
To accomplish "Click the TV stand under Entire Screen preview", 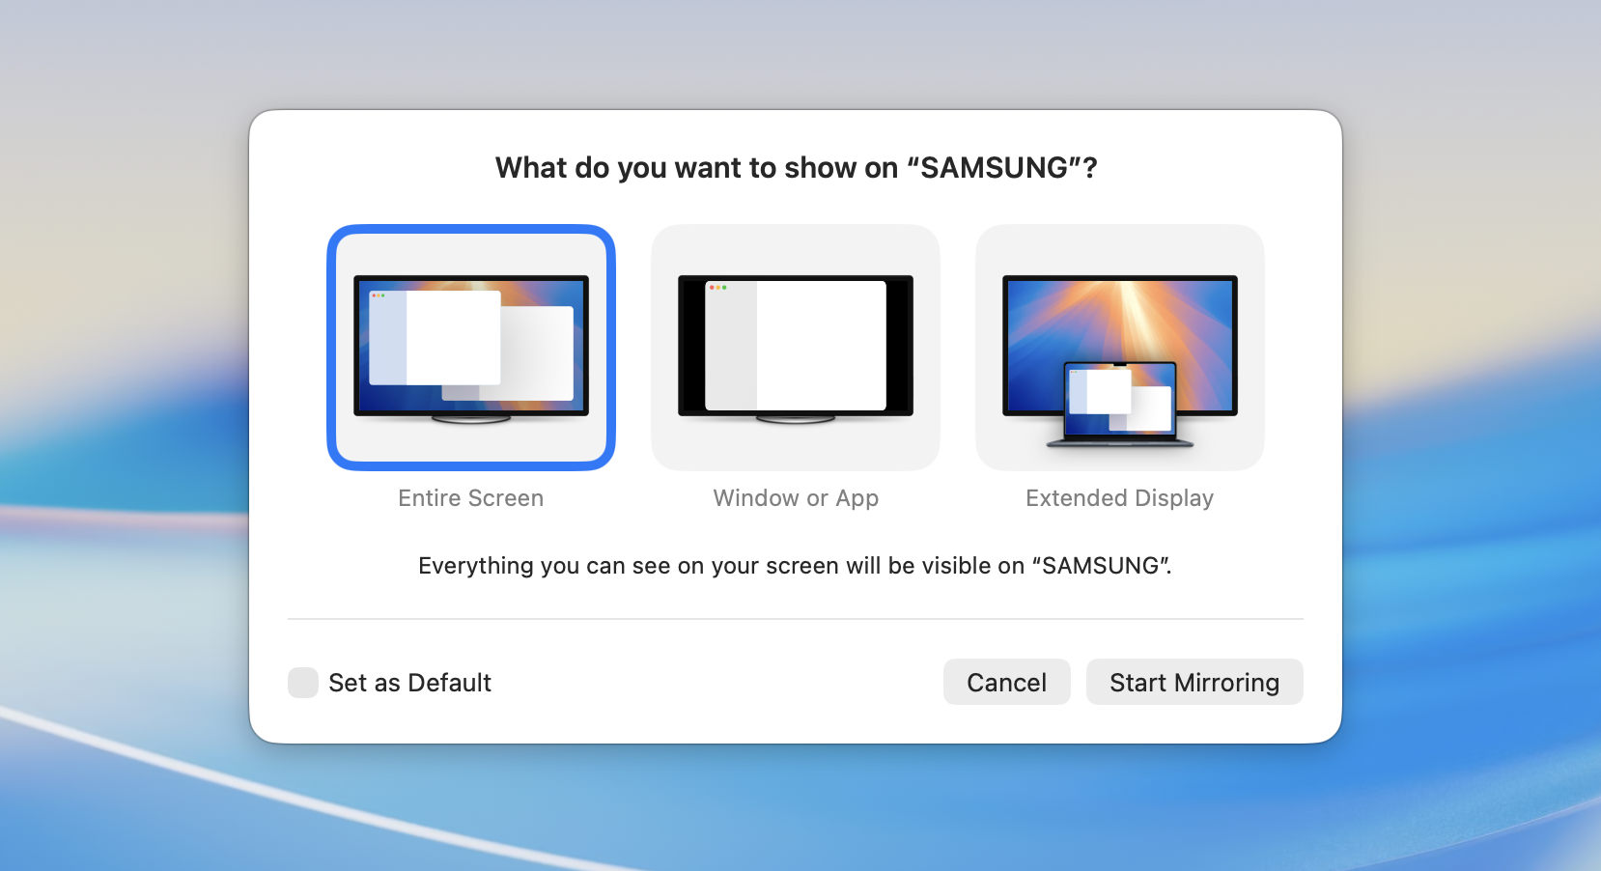I will pyautogui.click(x=471, y=419).
